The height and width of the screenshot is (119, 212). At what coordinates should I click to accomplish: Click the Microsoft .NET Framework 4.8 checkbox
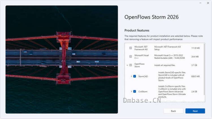pos(131,48)
